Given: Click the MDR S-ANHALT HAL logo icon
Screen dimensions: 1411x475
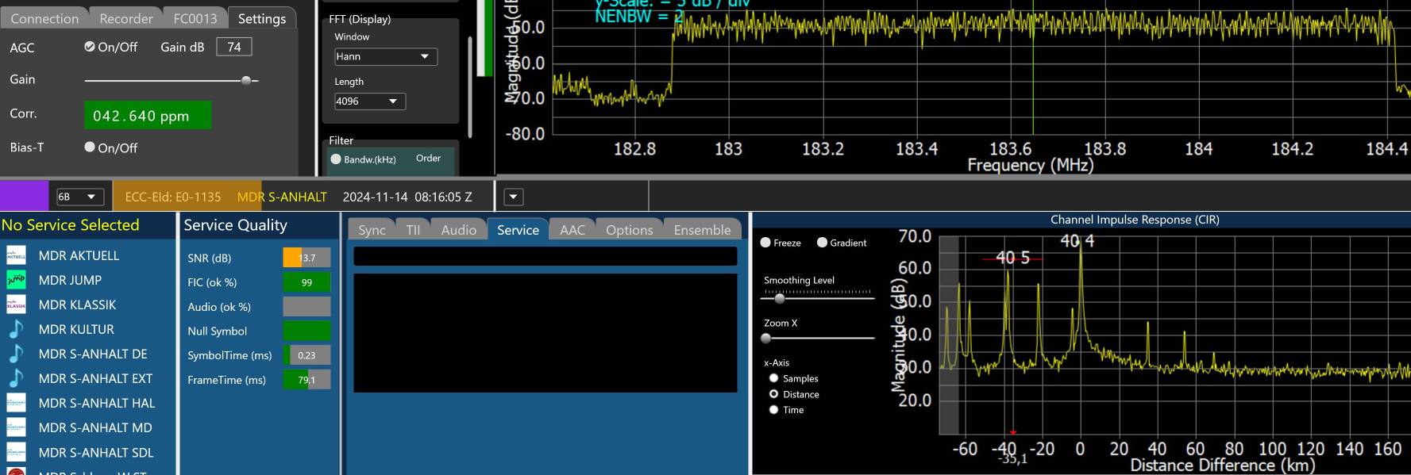Looking at the screenshot, I should [x=16, y=403].
